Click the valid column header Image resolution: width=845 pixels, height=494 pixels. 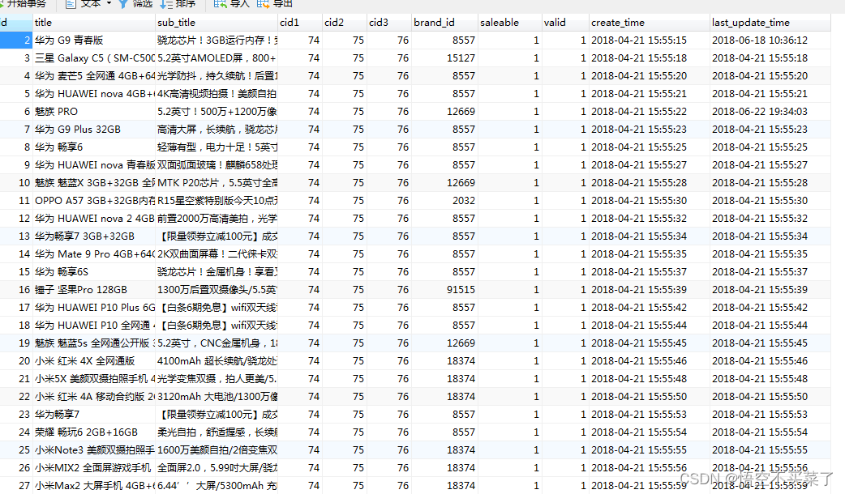tap(565, 23)
